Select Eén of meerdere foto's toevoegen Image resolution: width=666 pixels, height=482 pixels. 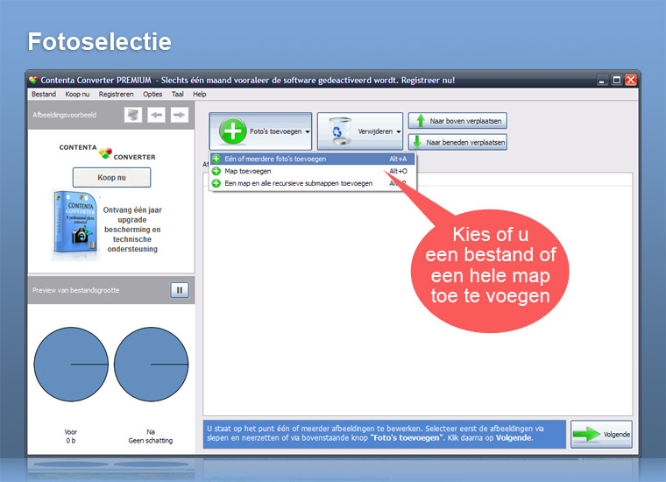(312, 159)
